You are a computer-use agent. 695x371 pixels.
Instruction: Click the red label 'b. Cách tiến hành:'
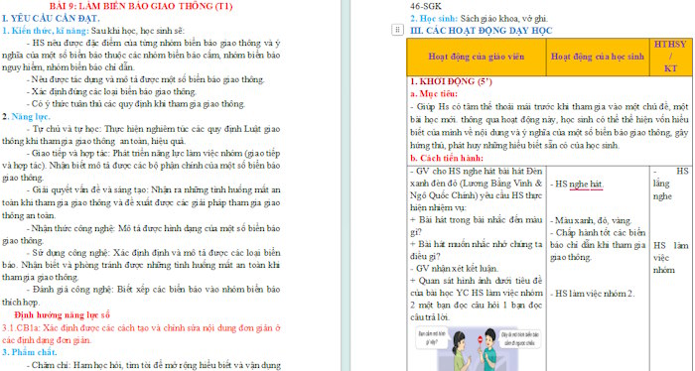[447, 158]
